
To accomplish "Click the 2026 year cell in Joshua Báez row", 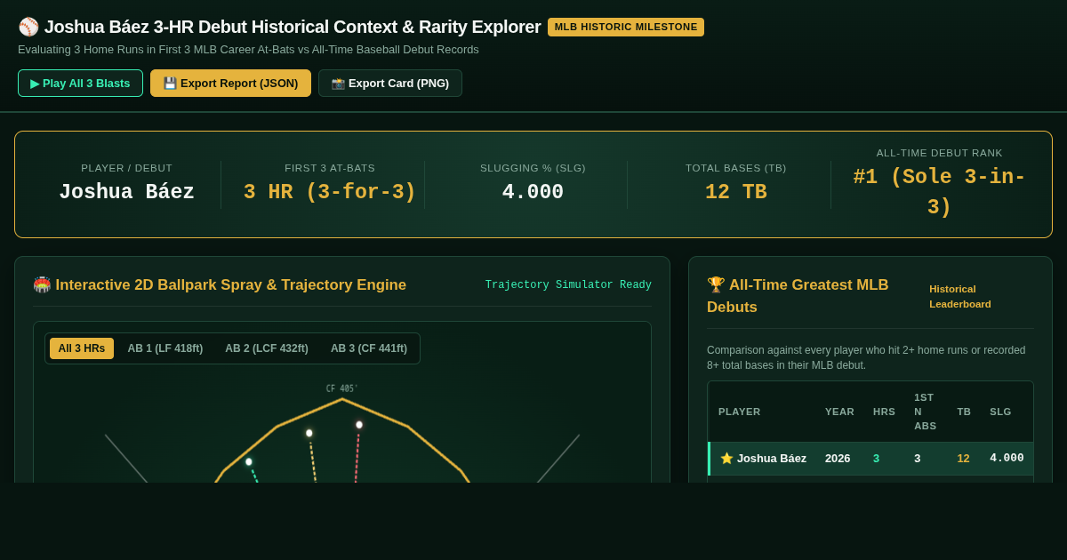I will click(x=838, y=459).
